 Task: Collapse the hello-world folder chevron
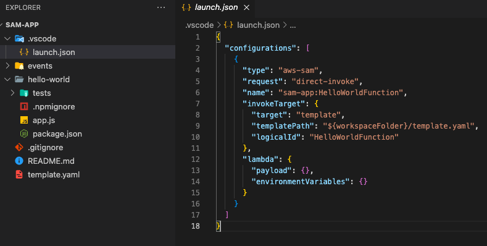point(7,79)
